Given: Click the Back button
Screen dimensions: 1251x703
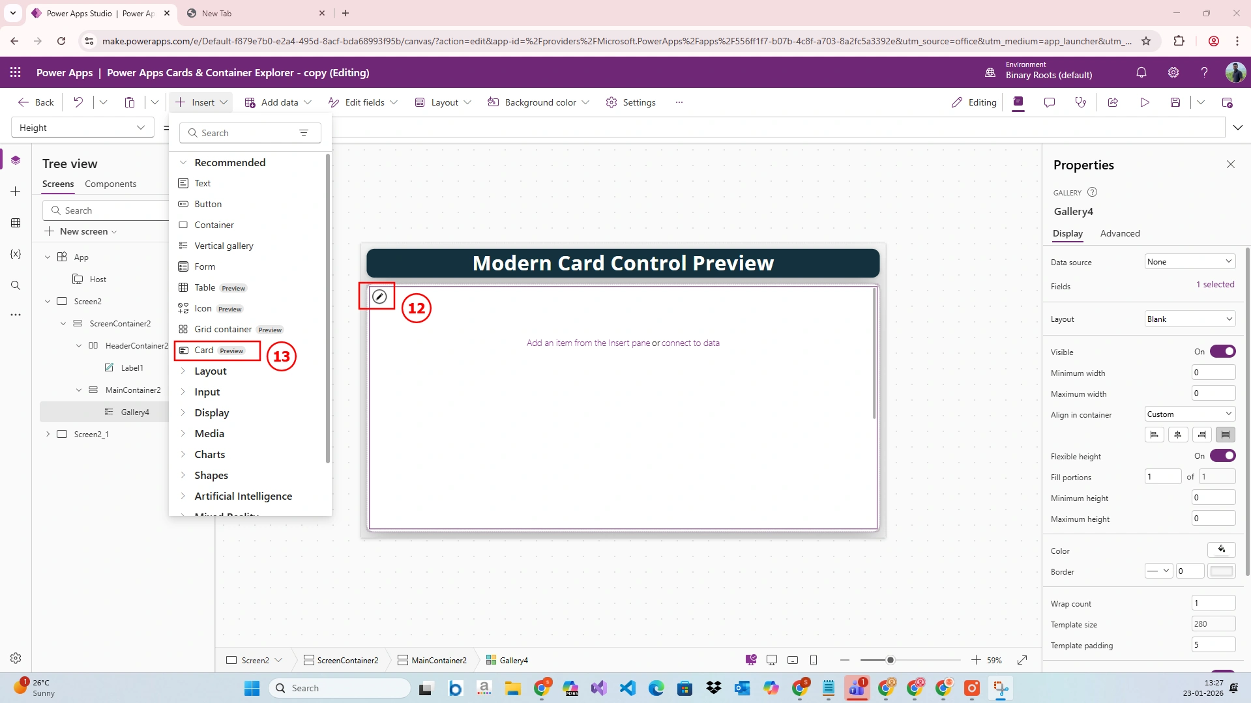Looking at the screenshot, I should tap(37, 102).
